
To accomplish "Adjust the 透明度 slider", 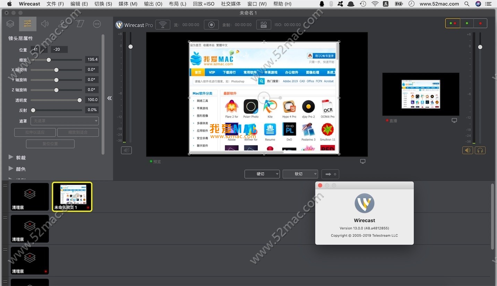I will (x=56, y=100).
